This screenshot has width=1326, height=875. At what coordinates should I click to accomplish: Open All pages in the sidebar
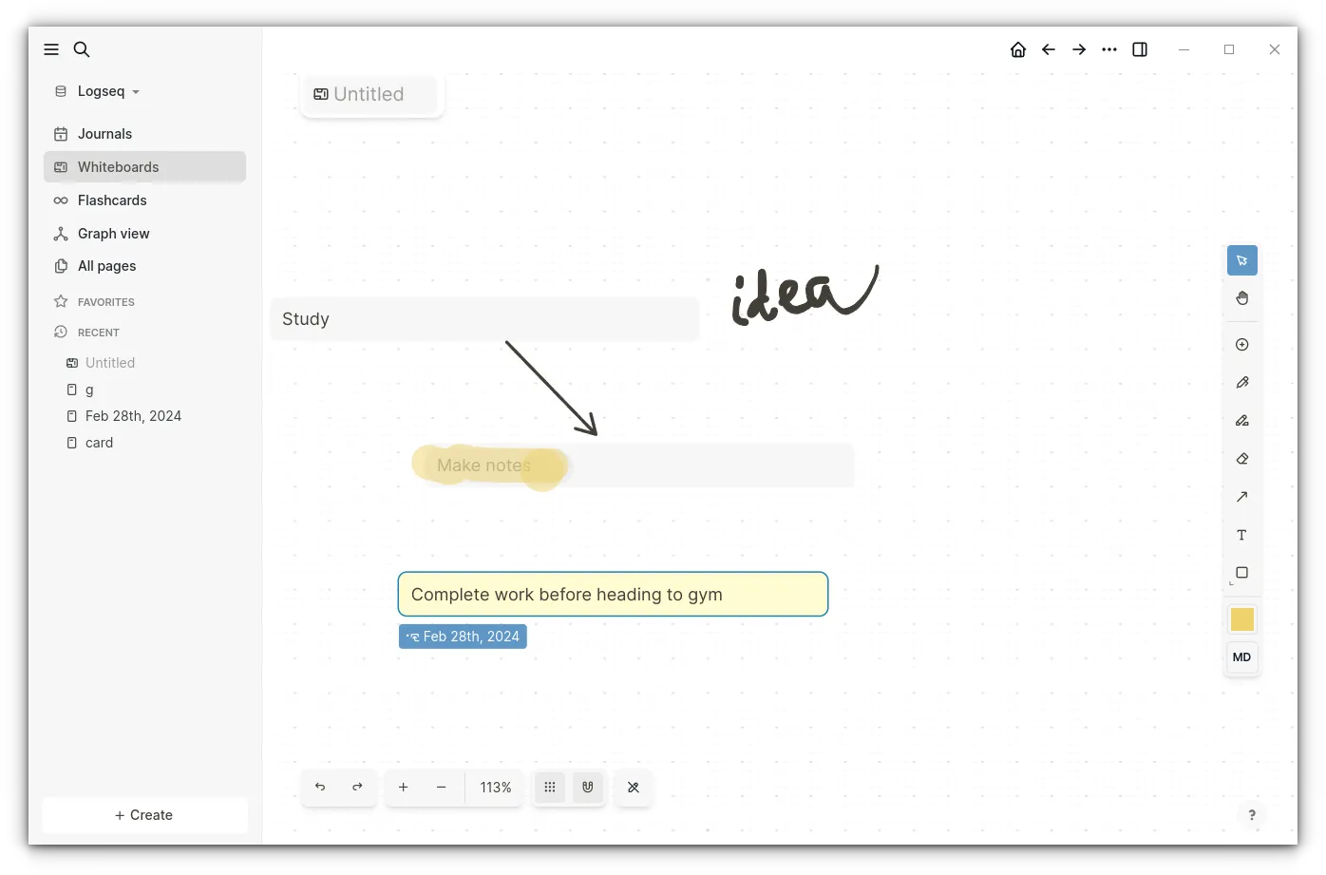pos(144,266)
